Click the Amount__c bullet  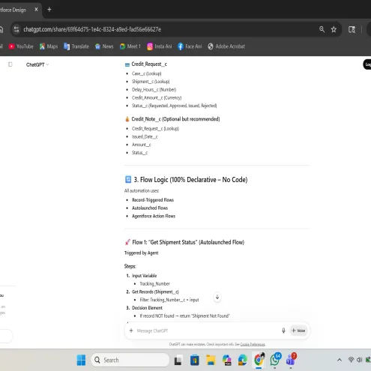tap(142, 145)
